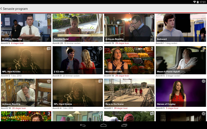Viewport: 207px width, 129px height.
Task: Open the Masterchef USA thumbnail
Action: point(129,60)
